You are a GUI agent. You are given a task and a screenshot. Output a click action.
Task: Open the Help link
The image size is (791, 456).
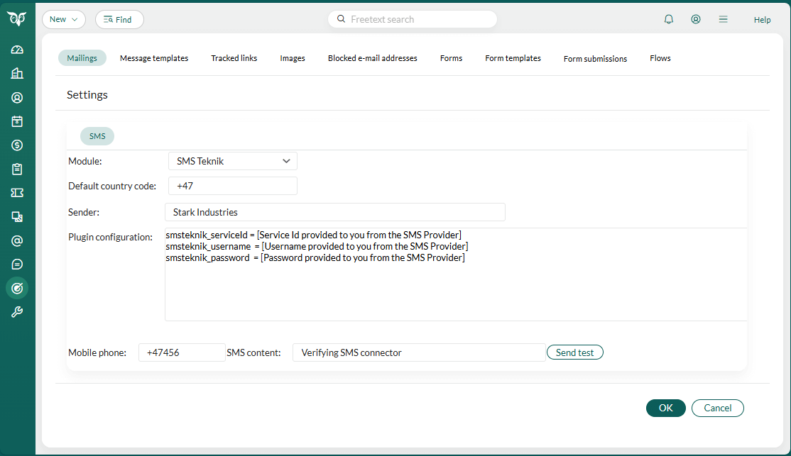762,19
